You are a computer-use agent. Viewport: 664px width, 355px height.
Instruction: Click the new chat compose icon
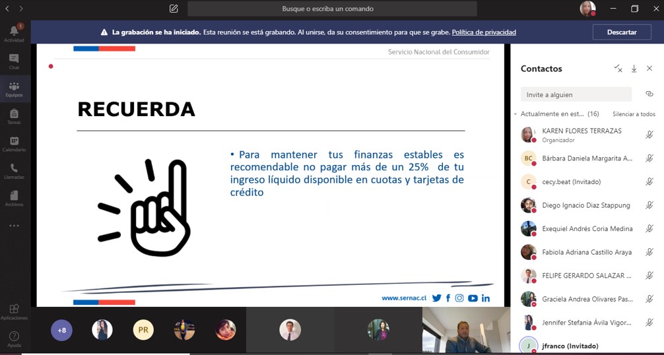pyautogui.click(x=174, y=9)
